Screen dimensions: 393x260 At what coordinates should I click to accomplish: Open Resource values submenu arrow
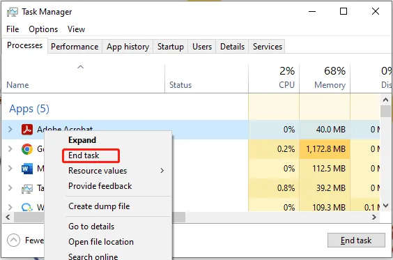(162, 171)
